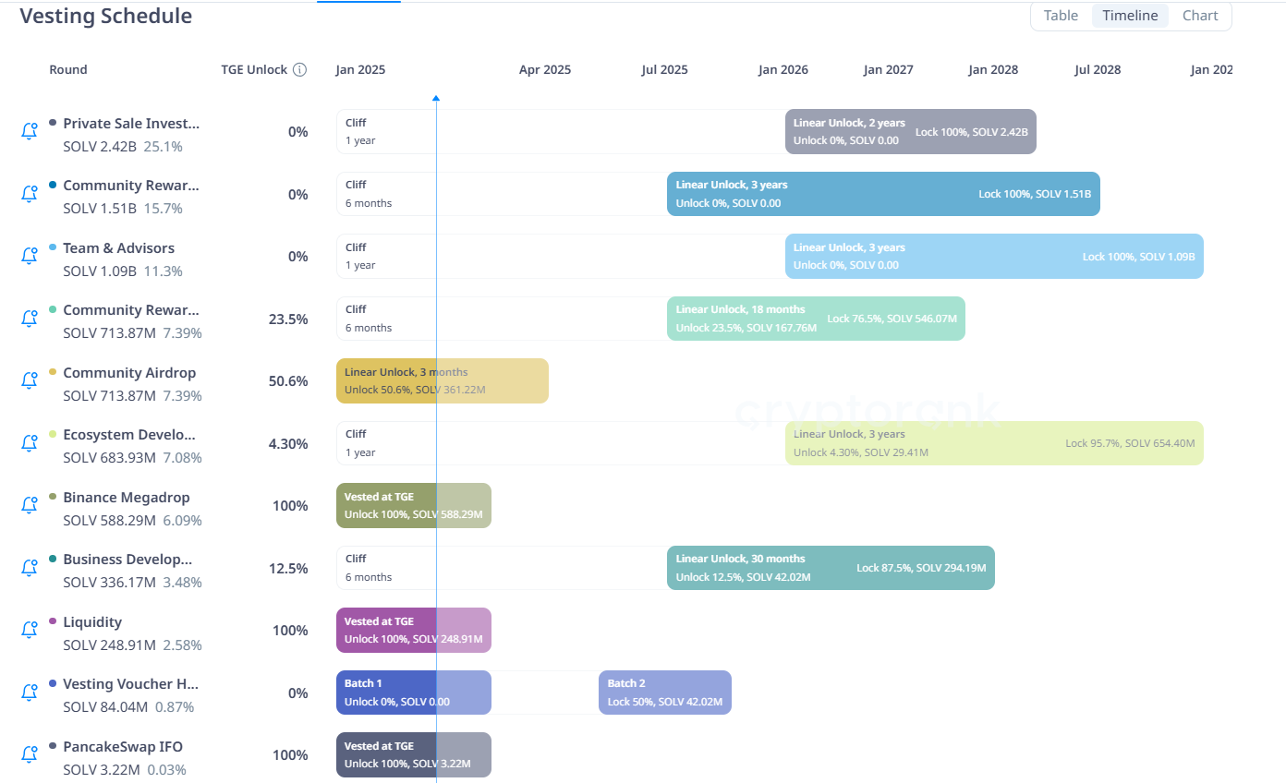The height and width of the screenshot is (783, 1286).
Task: Click bell icon for Vesting Voucher Holders
Action: [29, 693]
